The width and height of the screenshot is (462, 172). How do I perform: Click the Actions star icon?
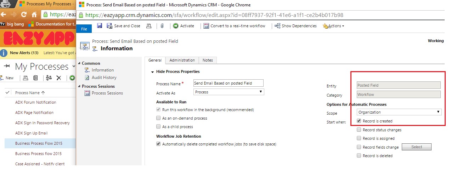click(x=325, y=26)
